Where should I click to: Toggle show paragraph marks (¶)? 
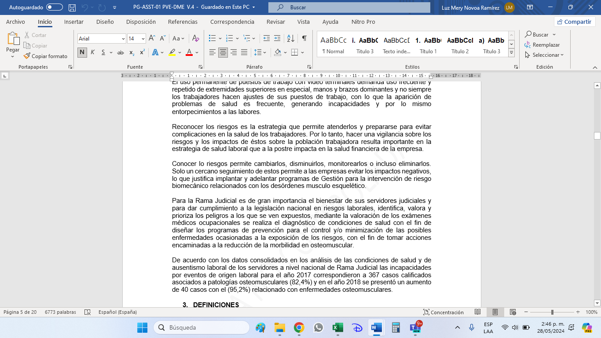coord(304,38)
